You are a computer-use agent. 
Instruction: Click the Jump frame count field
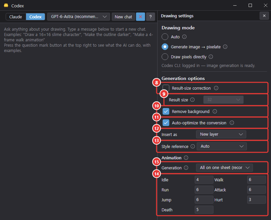click(204, 200)
